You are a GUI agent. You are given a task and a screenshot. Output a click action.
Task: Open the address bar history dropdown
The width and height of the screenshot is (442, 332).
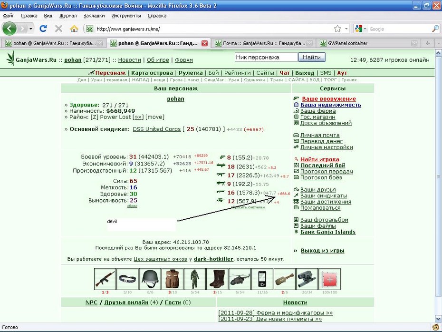[346, 29]
